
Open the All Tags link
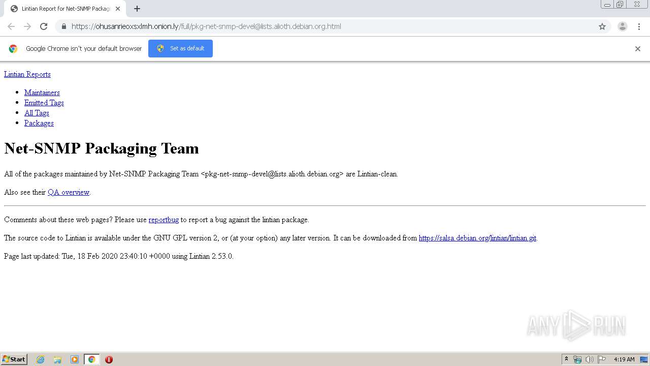point(37,113)
